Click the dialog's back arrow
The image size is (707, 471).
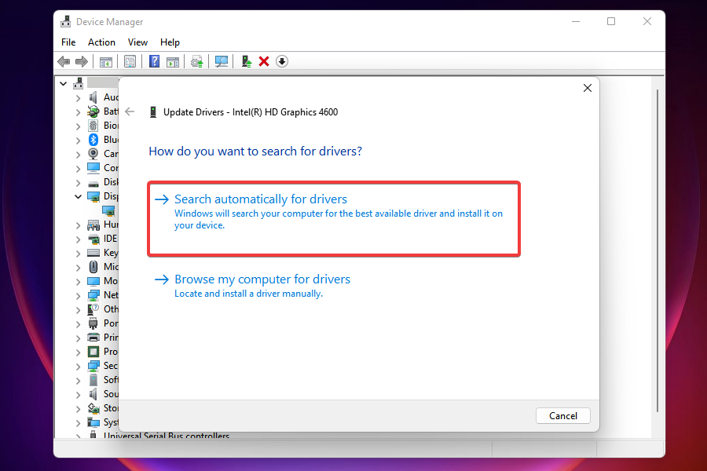130,111
